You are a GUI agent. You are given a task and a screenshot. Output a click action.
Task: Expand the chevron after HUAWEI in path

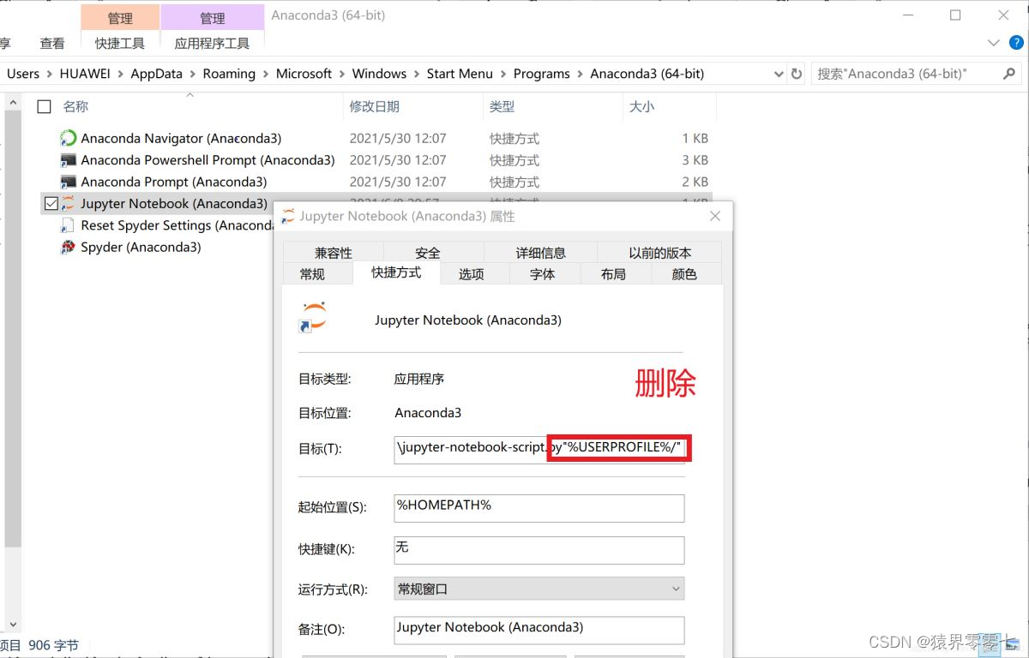[x=121, y=74]
